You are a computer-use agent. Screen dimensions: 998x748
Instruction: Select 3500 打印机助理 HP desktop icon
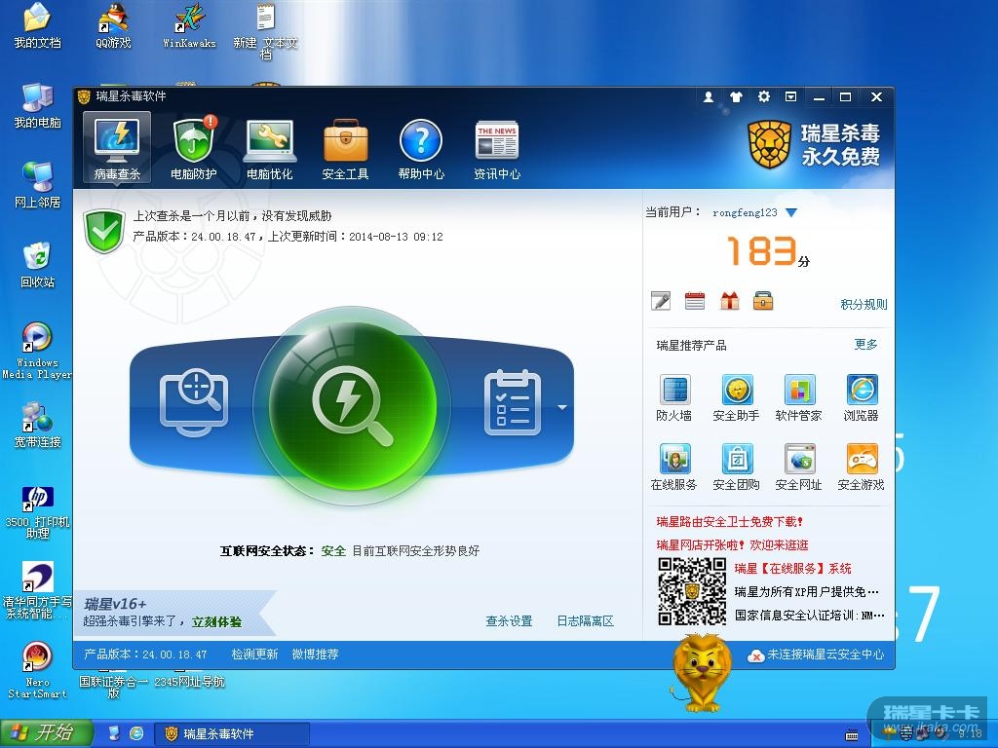pos(37,512)
